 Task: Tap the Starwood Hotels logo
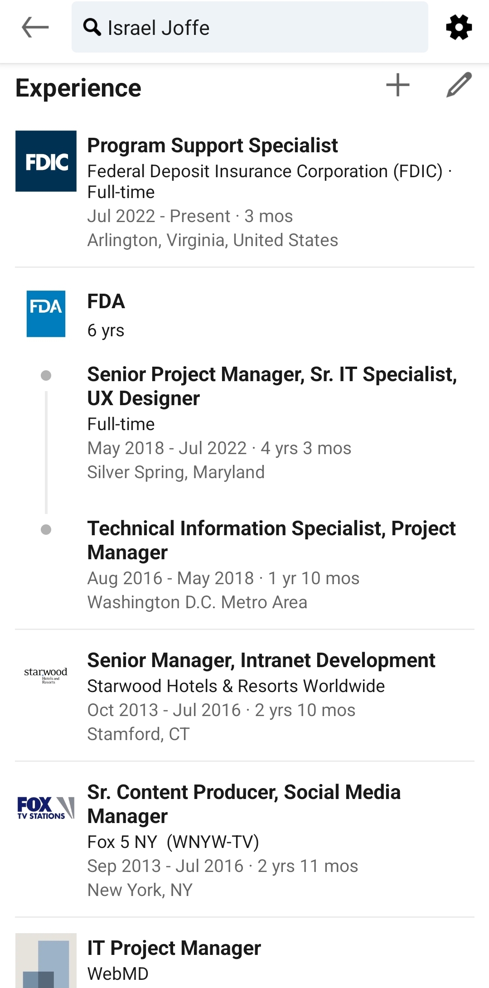[46, 674]
